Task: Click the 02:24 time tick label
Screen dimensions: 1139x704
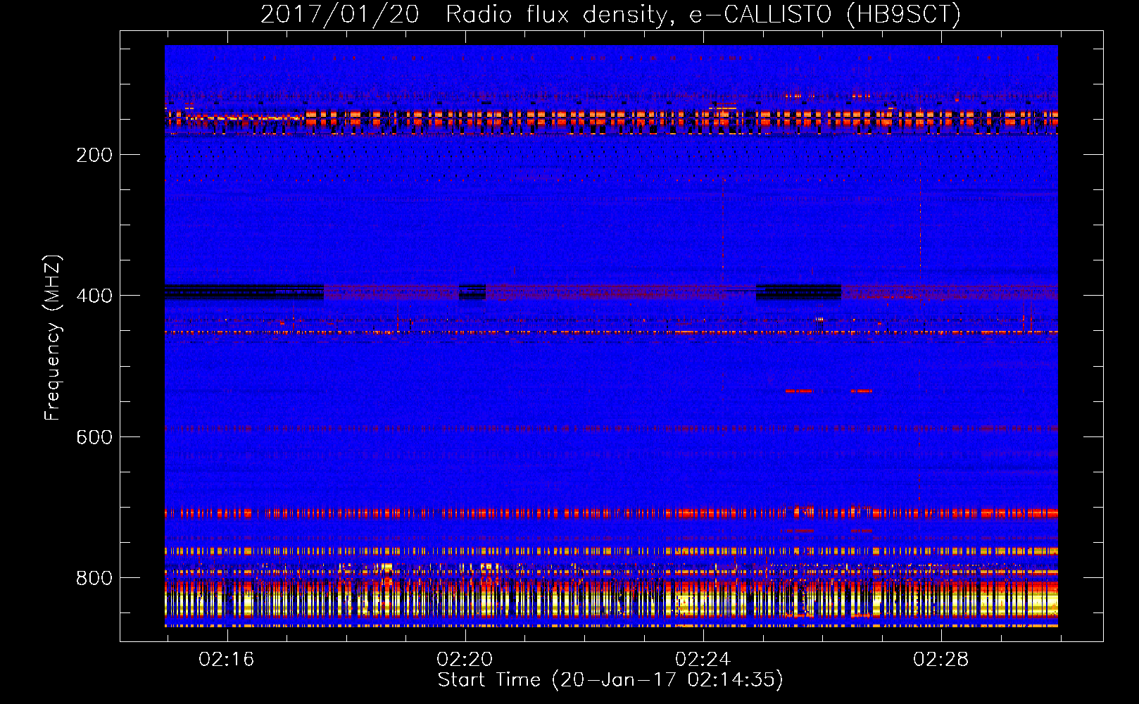Action: [x=703, y=660]
